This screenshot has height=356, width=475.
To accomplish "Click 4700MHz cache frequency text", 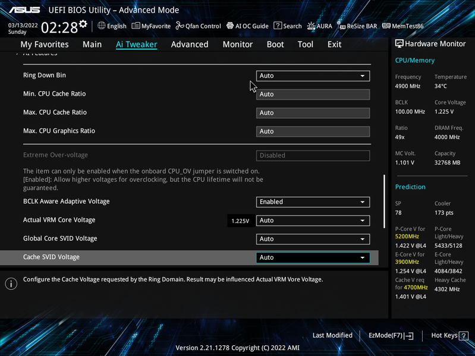I will (416, 287).
